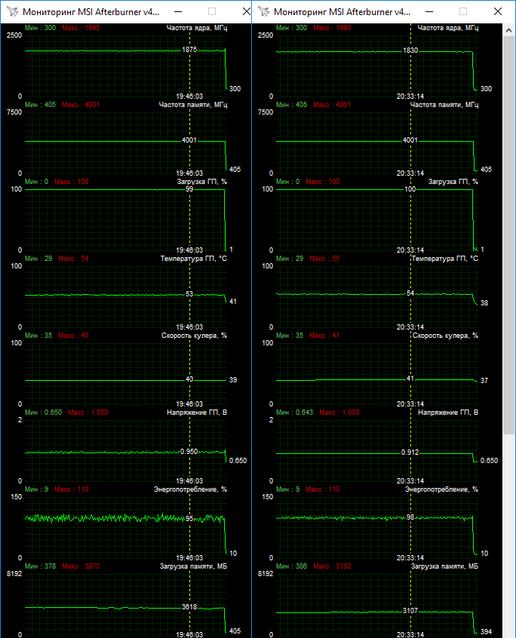
Task: Click the left window's 'Частота ядра, МГц' label
Action: point(197,28)
